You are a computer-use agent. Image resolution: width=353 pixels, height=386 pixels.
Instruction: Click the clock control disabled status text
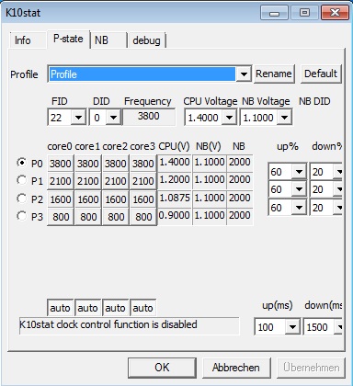coord(108,324)
